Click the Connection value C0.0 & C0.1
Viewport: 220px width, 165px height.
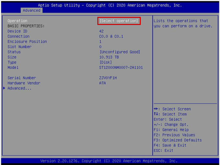tap(111, 36)
